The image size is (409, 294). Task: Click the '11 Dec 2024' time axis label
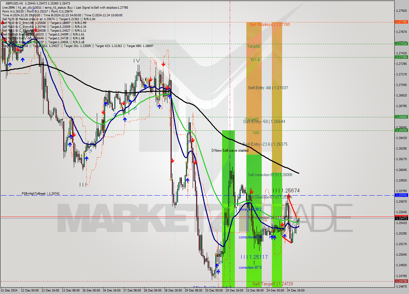coord(9,290)
